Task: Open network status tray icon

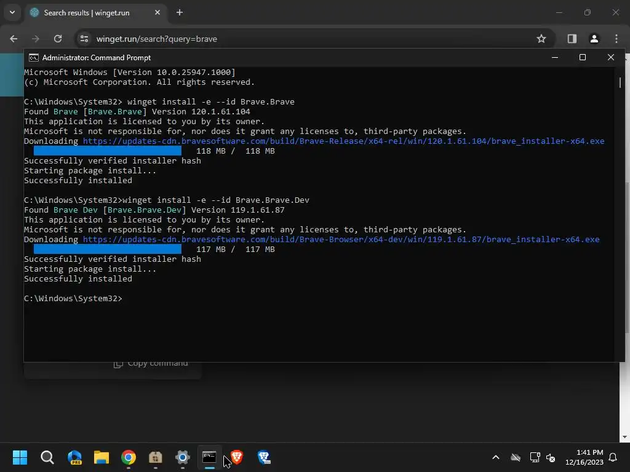Action: pyautogui.click(x=535, y=457)
